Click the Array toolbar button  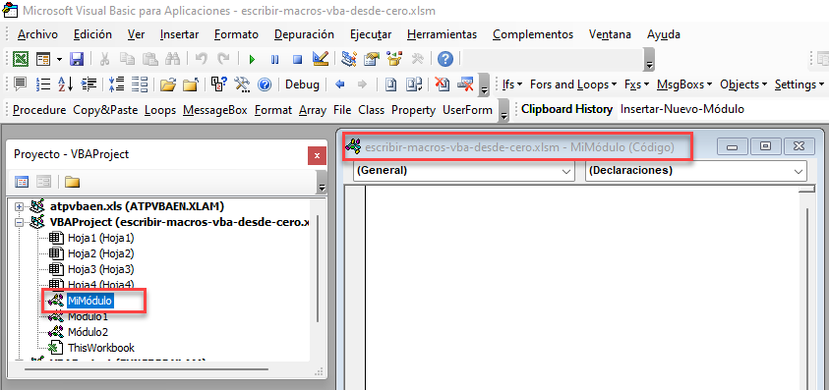313,110
